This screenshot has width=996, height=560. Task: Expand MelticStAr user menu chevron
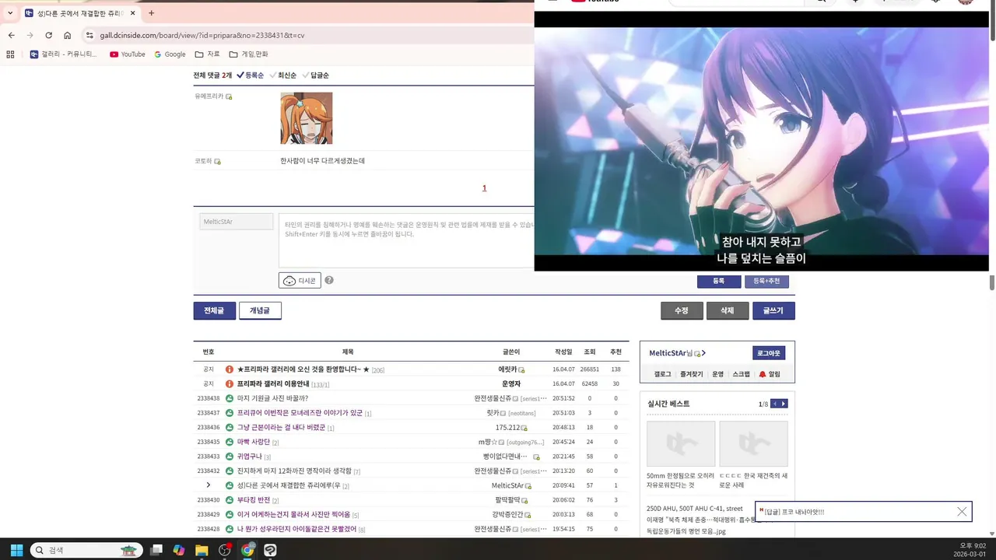click(703, 353)
